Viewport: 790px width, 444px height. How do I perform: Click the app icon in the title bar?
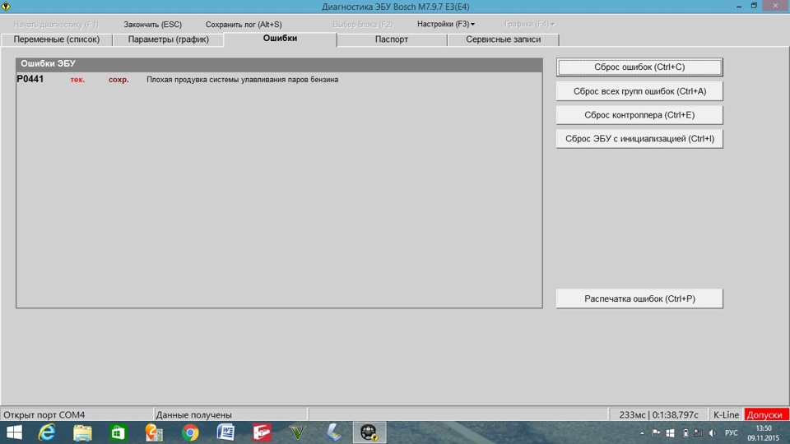tap(6, 6)
